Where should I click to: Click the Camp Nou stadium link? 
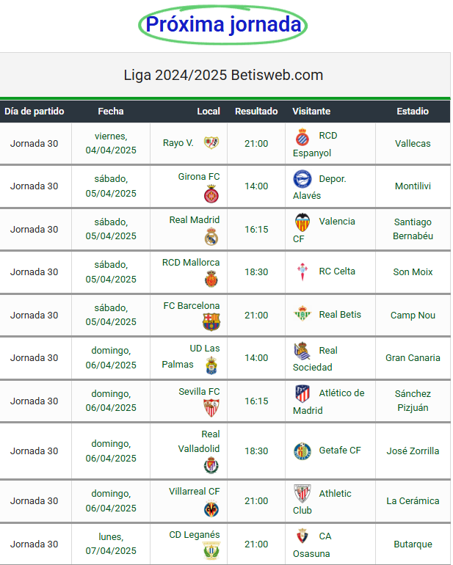coord(413,315)
